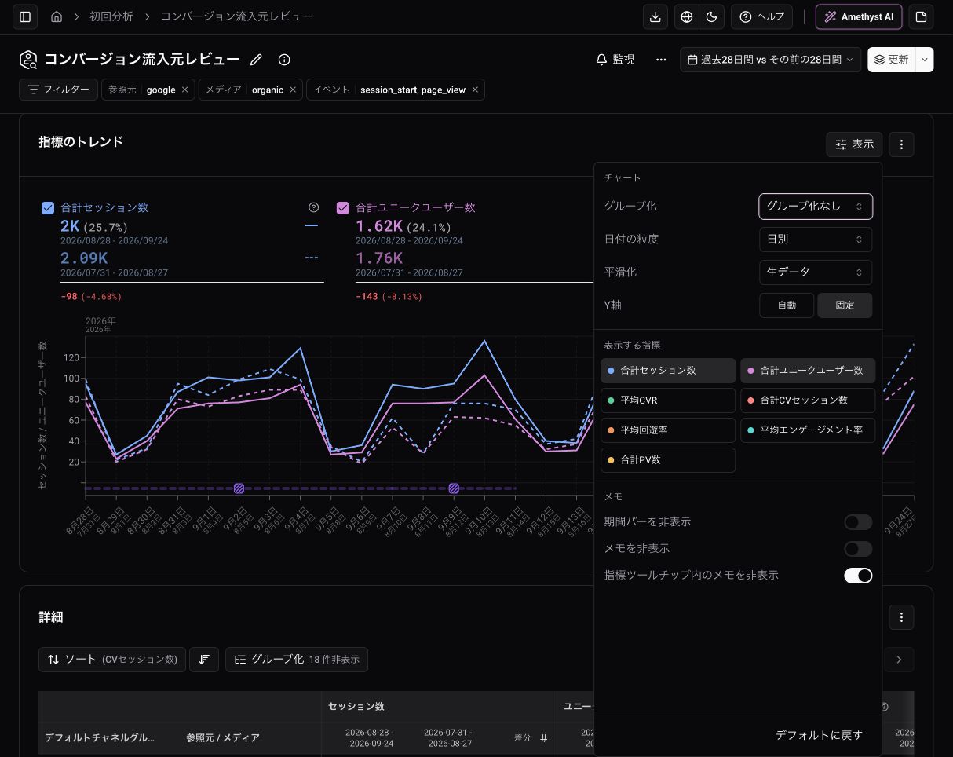
Task: Open 平滑化 dropdown
Action: (x=816, y=272)
